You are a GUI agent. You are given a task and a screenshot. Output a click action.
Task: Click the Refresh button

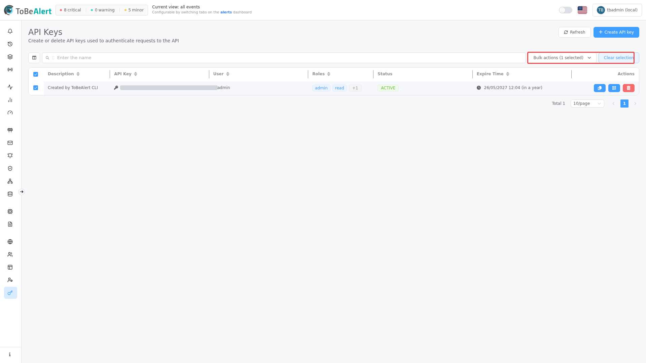click(x=574, y=32)
